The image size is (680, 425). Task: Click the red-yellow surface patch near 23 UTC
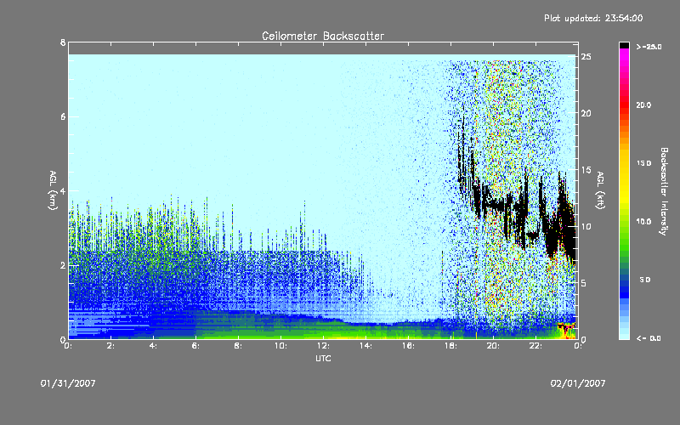click(x=567, y=331)
